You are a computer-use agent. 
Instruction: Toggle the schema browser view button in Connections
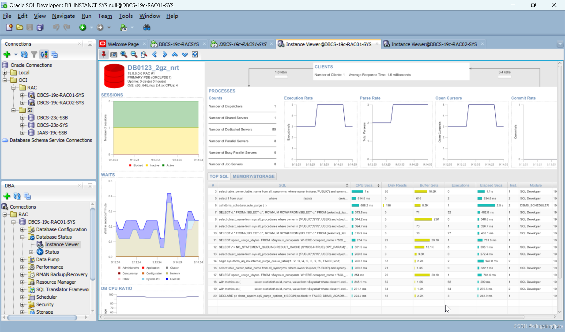coord(44,54)
